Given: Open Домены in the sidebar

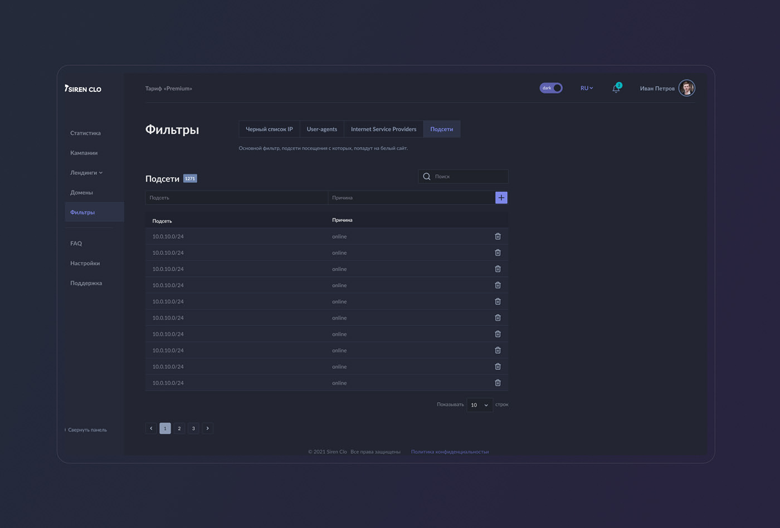Looking at the screenshot, I should point(81,192).
